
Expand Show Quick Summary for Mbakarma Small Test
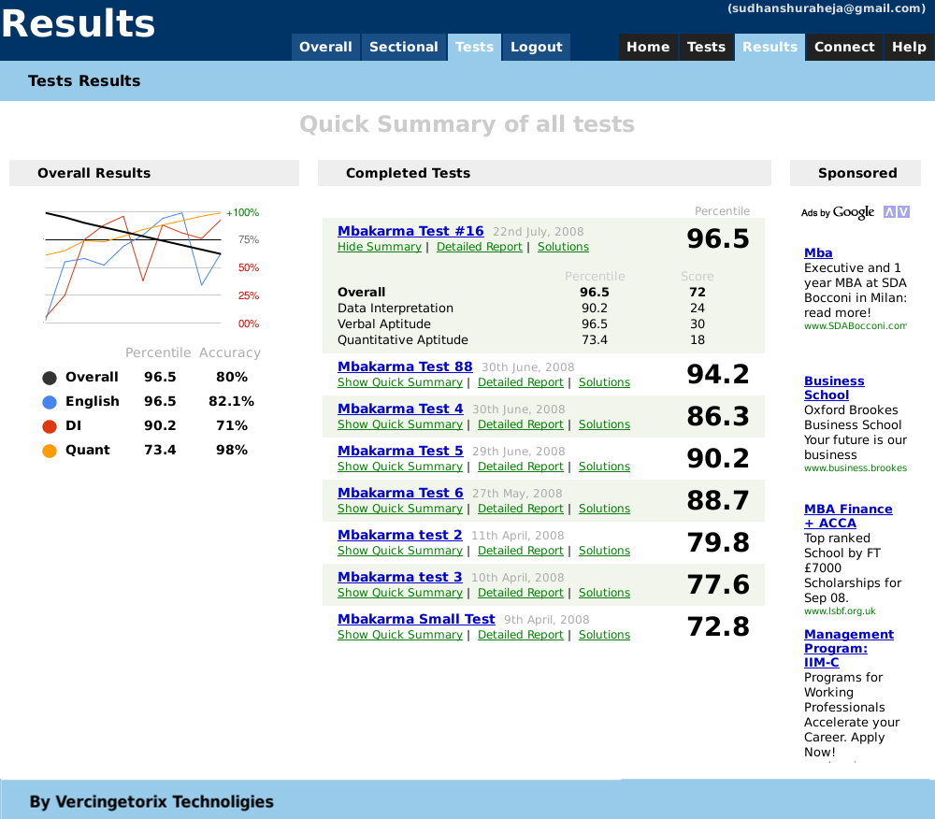click(x=400, y=635)
